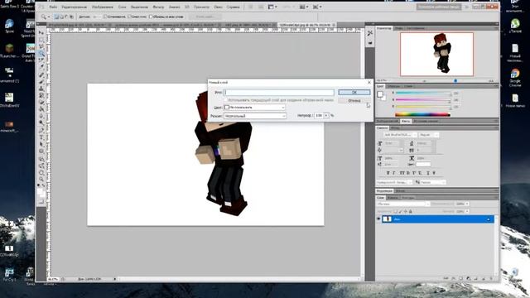Select the Zoom tool in the toolbox
This screenshot has width=530, height=298.
click(x=41, y=179)
